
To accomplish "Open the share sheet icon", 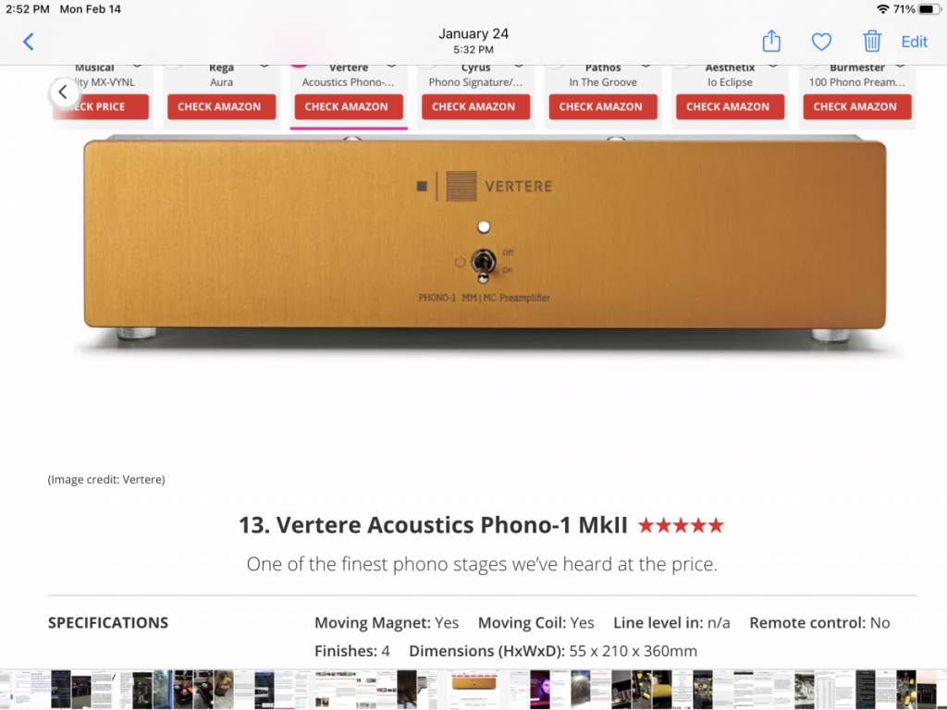I will click(x=771, y=41).
